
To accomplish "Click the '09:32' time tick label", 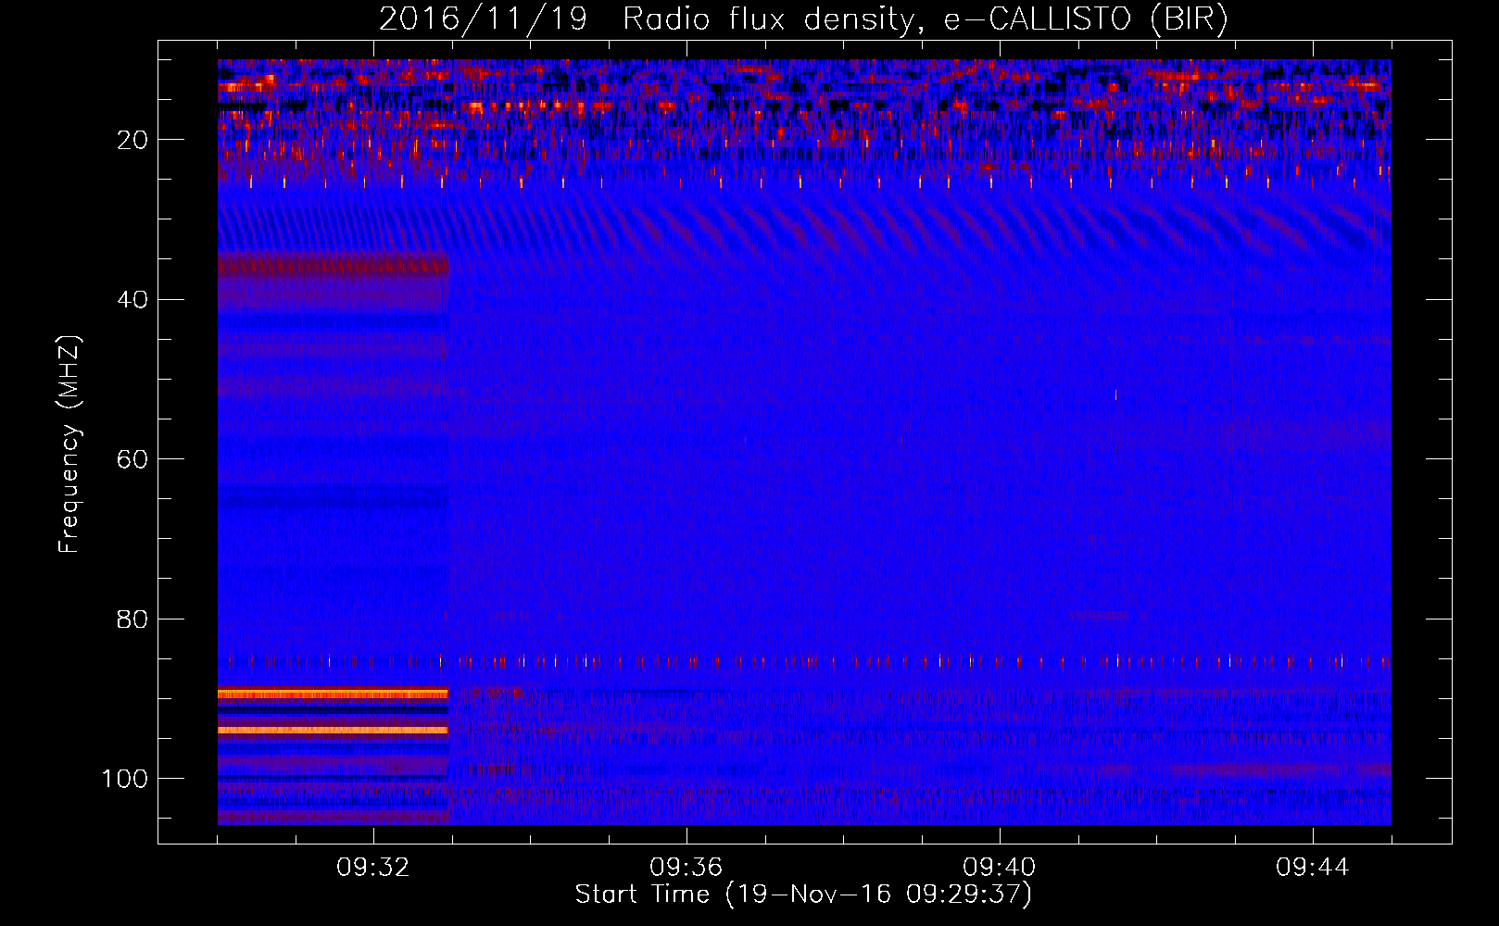I will (373, 868).
